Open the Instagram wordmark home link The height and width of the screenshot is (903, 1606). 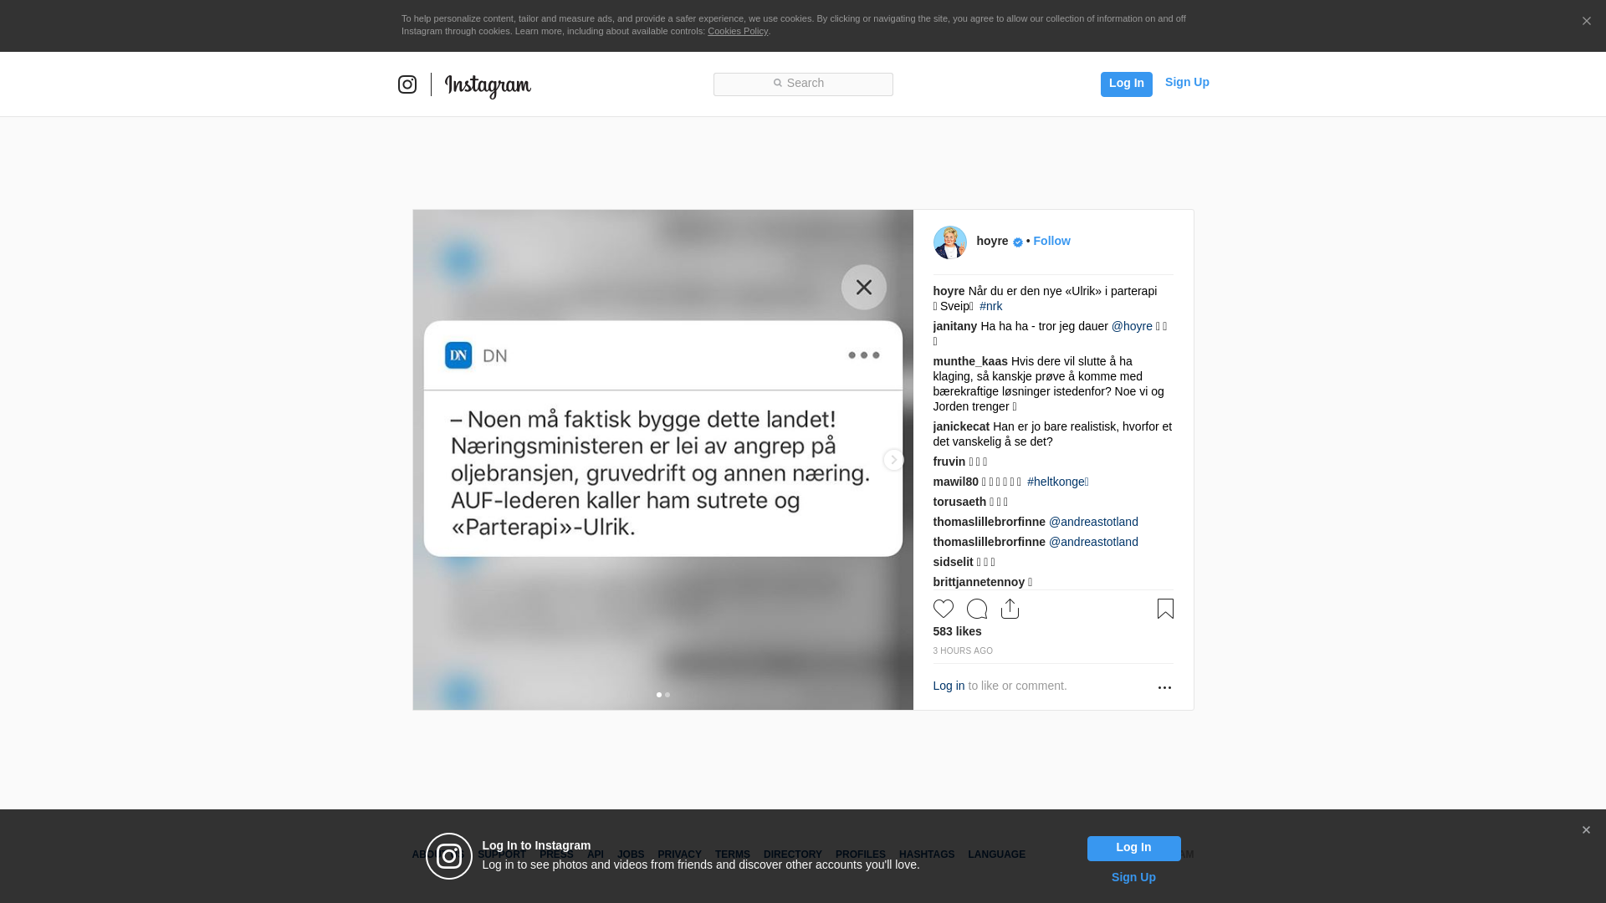[488, 86]
